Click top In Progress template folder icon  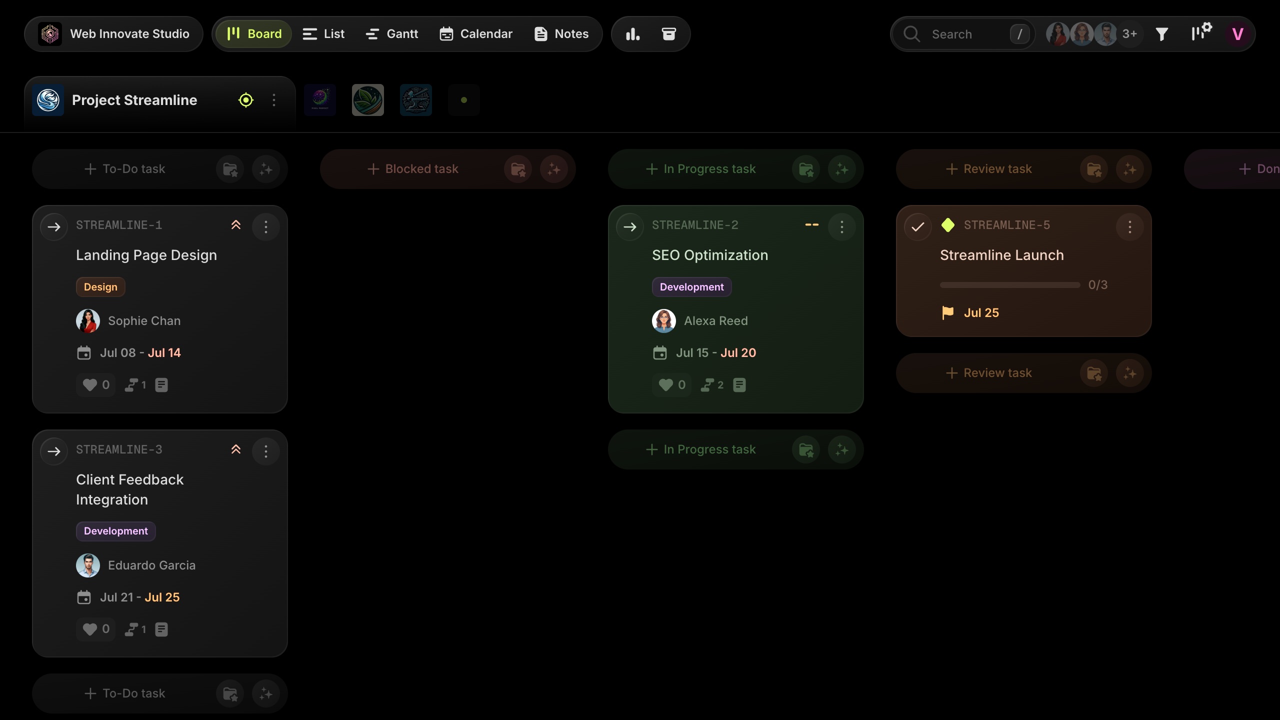pyautogui.click(x=806, y=169)
